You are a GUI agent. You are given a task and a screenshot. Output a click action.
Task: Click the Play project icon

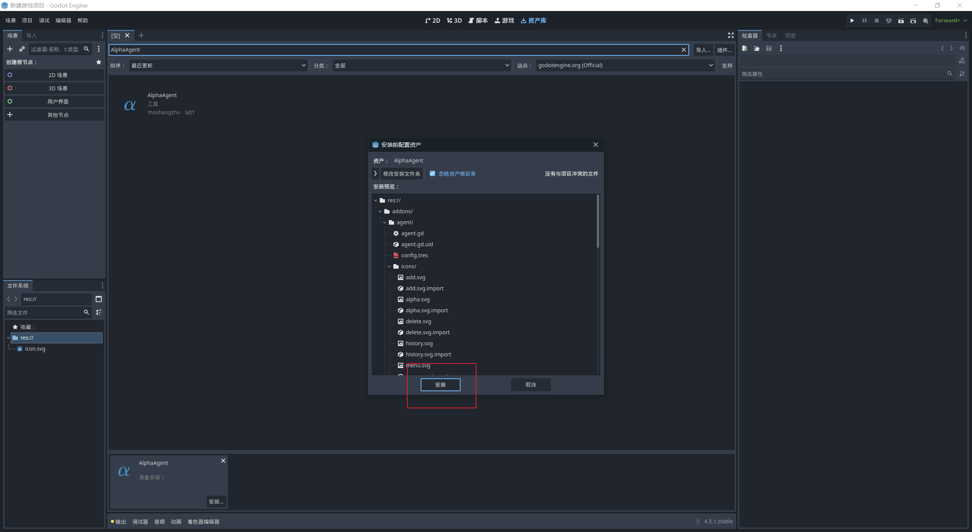pyautogui.click(x=852, y=20)
